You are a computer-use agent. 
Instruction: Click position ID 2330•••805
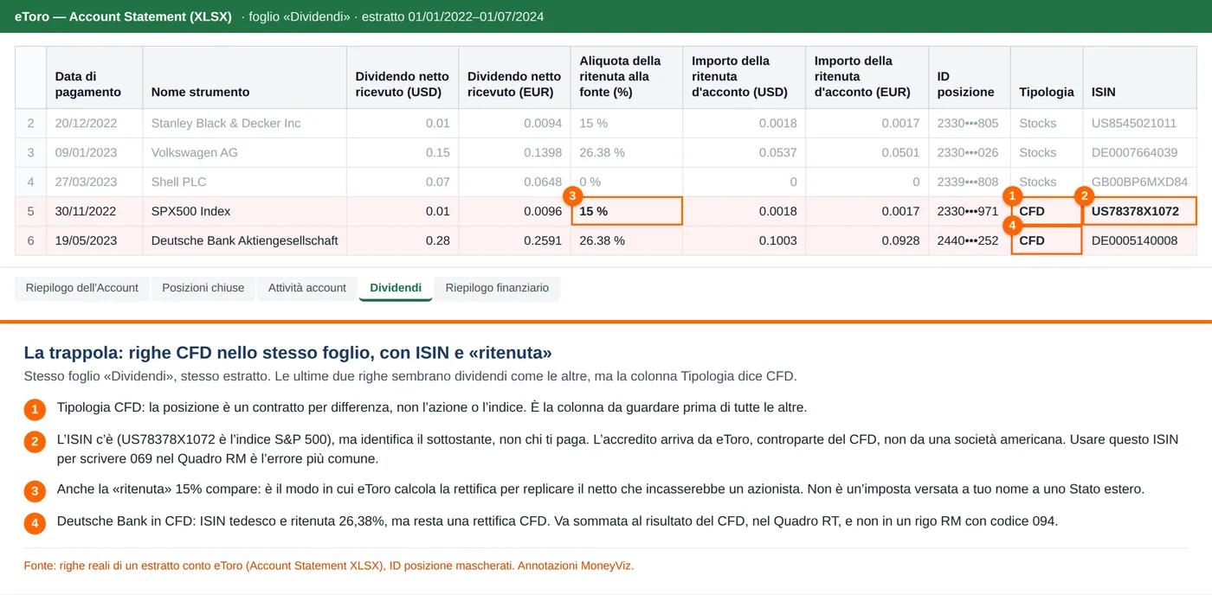969,124
